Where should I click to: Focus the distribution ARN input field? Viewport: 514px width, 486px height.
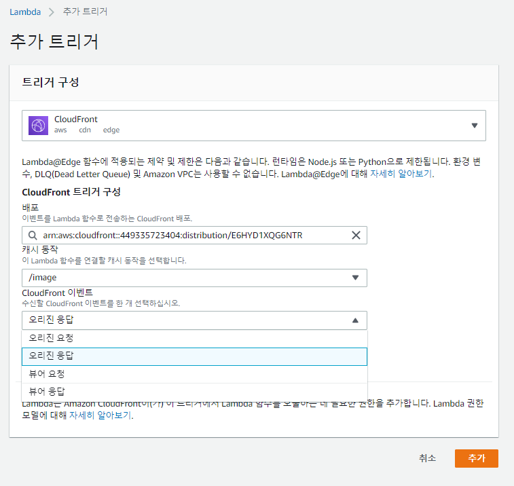194,236
